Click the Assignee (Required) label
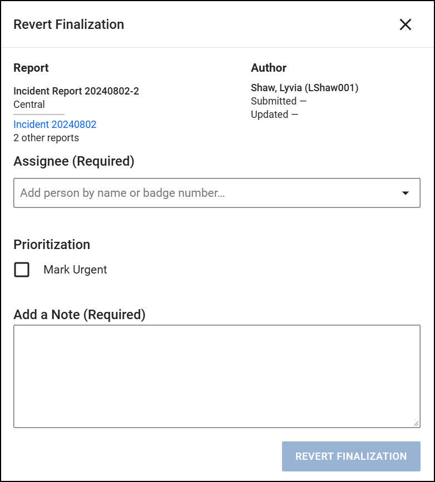This screenshot has height=482, width=435. tap(74, 162)
